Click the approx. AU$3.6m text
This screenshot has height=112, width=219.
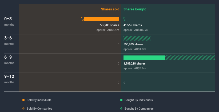pyautogui.click(x=135, y=69)
